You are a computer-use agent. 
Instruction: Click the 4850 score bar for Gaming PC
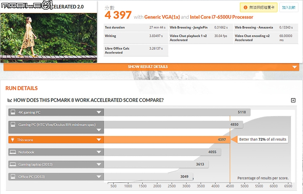[x=173, y=125]
